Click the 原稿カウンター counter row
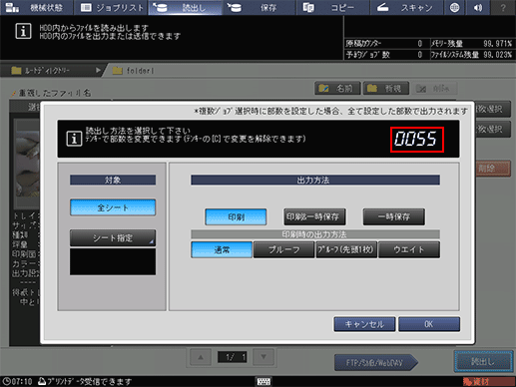 click(386, 44)
